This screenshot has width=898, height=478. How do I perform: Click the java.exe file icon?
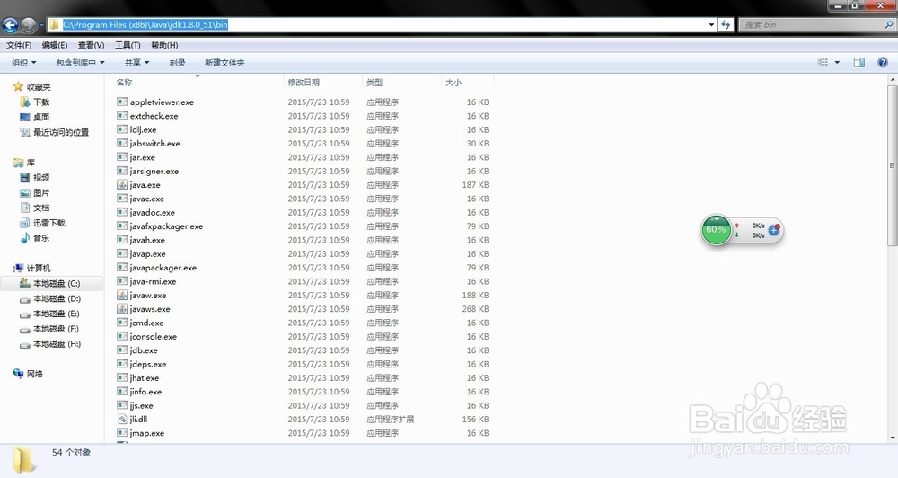(x=122, y=184)
